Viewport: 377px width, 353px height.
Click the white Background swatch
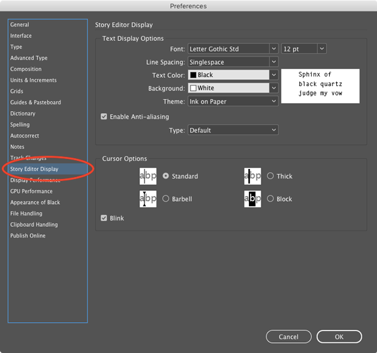coord(194,88)
